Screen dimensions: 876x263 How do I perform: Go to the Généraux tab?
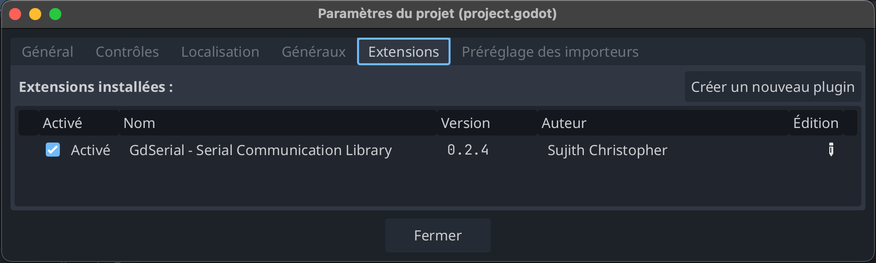point(314,52)
